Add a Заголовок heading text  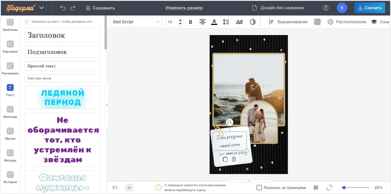[63, 35]
